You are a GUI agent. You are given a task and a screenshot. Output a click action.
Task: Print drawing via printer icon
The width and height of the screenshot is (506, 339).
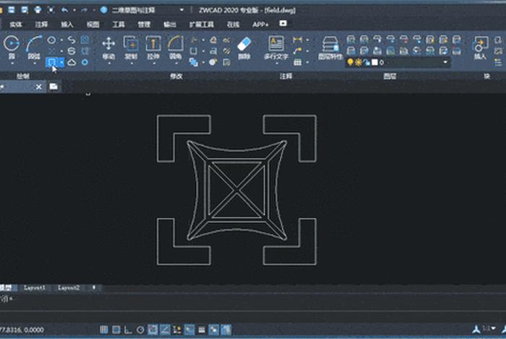tap(38, 9)
